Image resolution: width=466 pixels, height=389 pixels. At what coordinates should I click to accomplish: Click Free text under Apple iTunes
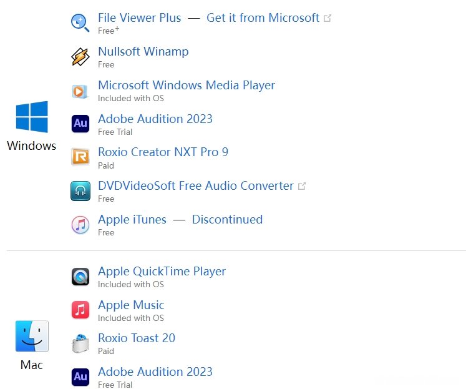(106, 232)
